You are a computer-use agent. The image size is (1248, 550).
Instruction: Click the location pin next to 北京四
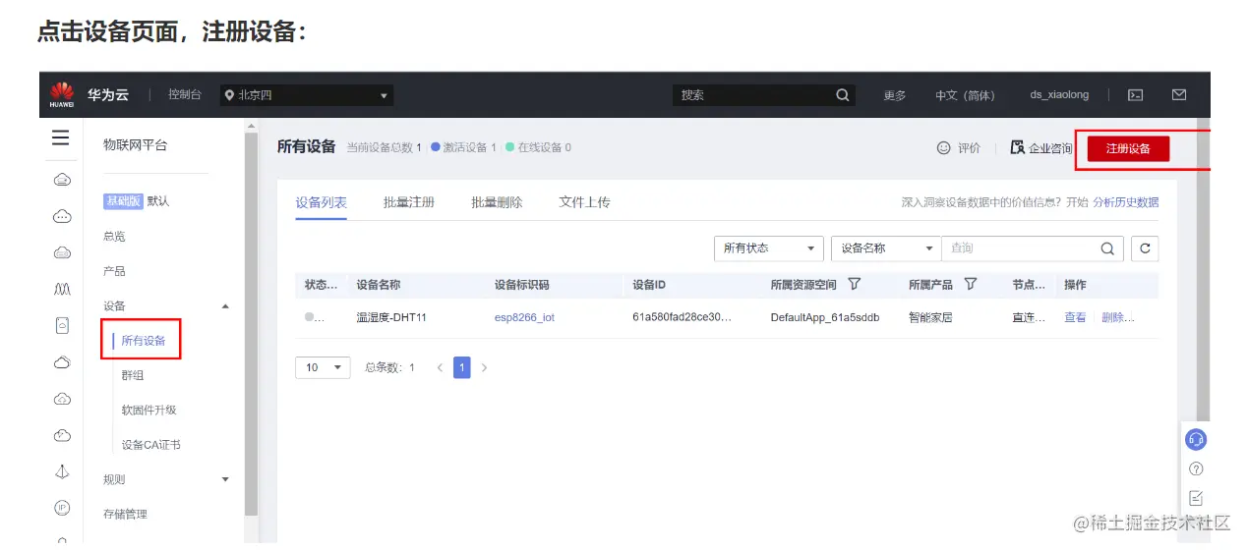(230, 95)
